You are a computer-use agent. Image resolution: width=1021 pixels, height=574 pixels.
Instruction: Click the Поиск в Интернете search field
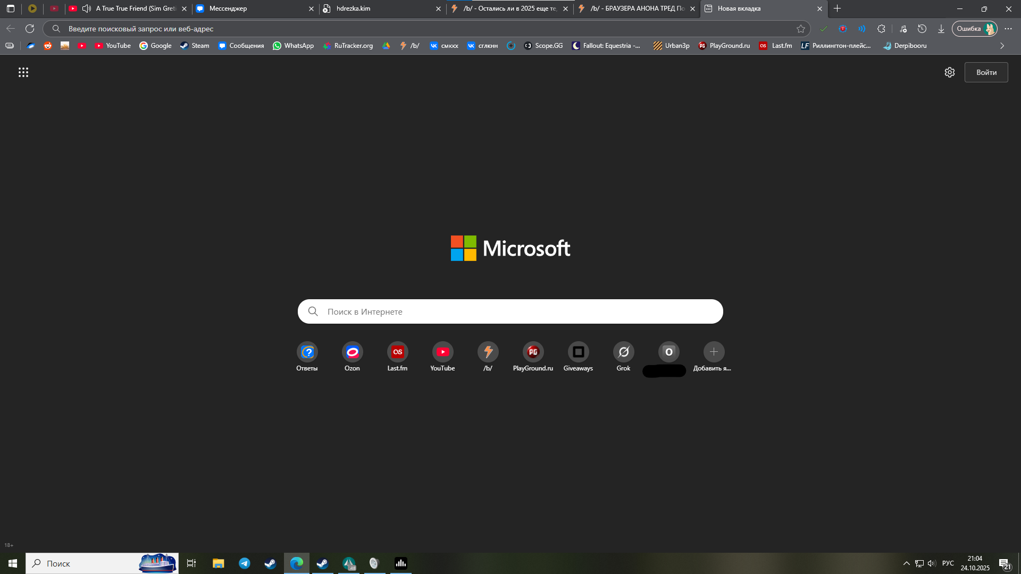pyautogui.click(x=510, y=311)
